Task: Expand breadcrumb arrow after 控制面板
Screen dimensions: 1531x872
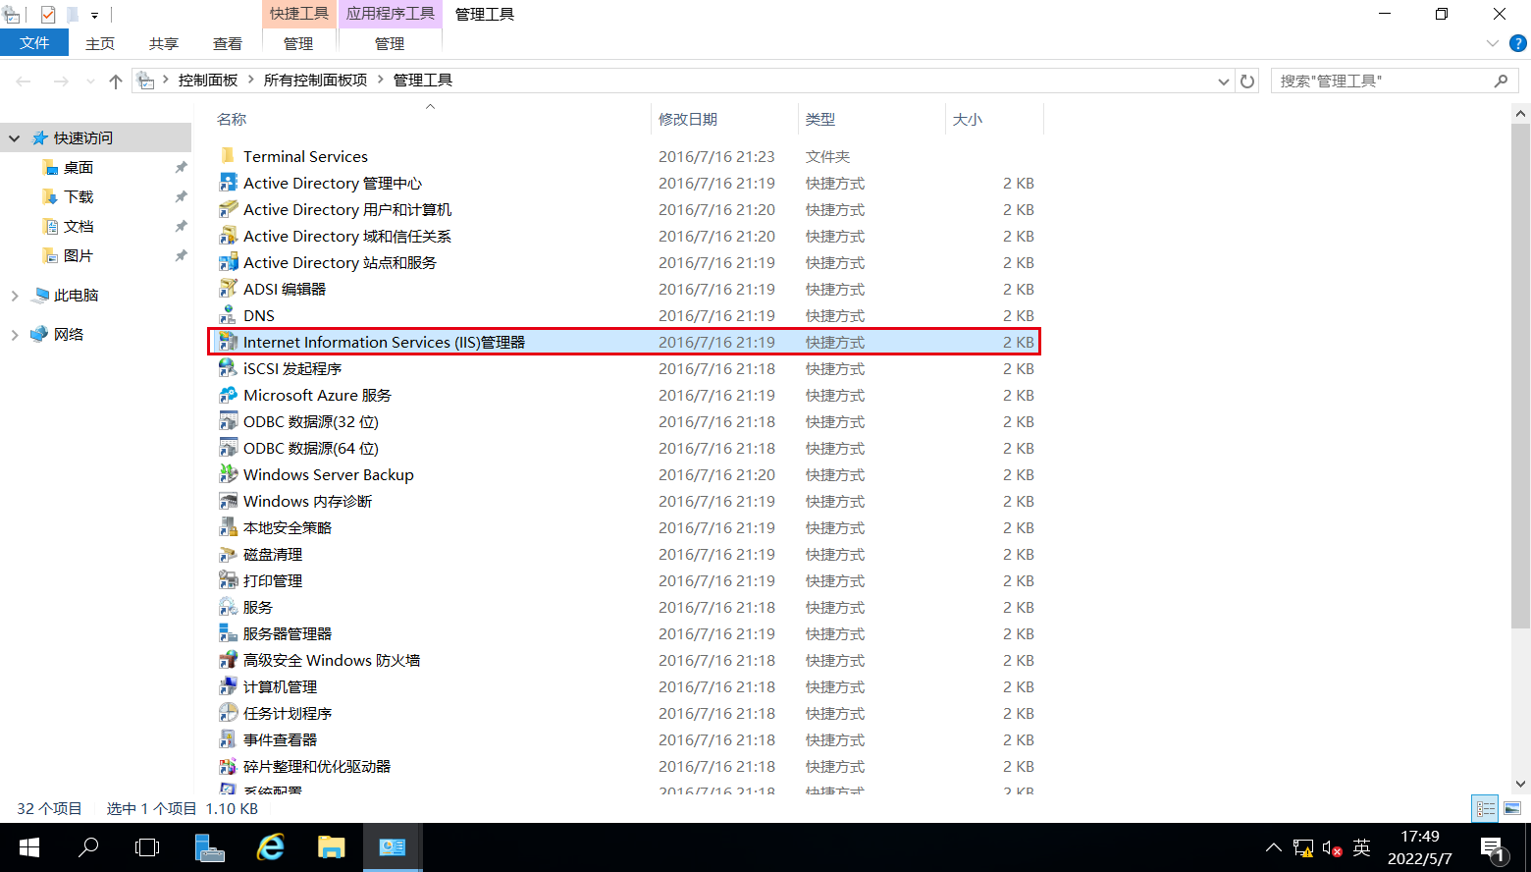Action: coord(251,81)
